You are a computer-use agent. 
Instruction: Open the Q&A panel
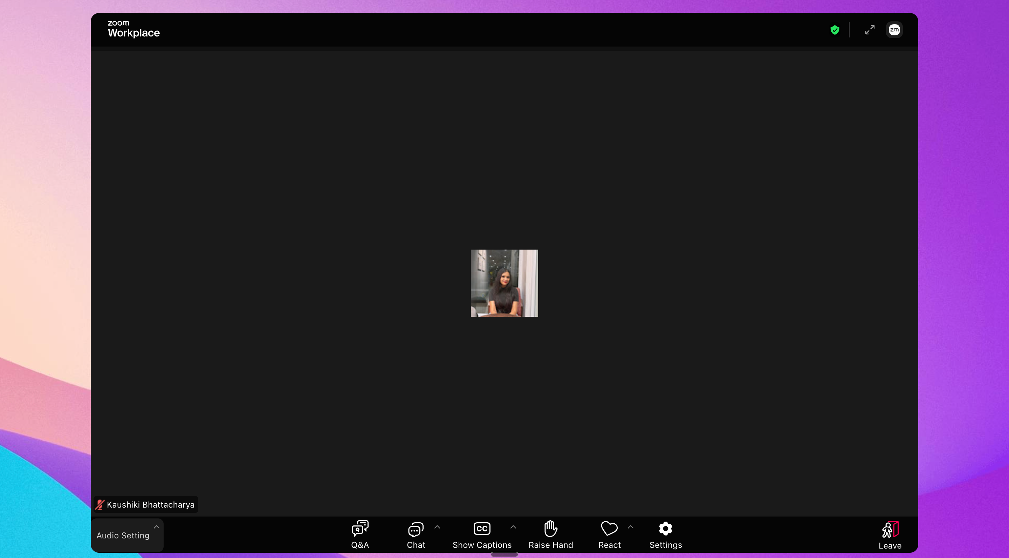(x=359, y=535)
